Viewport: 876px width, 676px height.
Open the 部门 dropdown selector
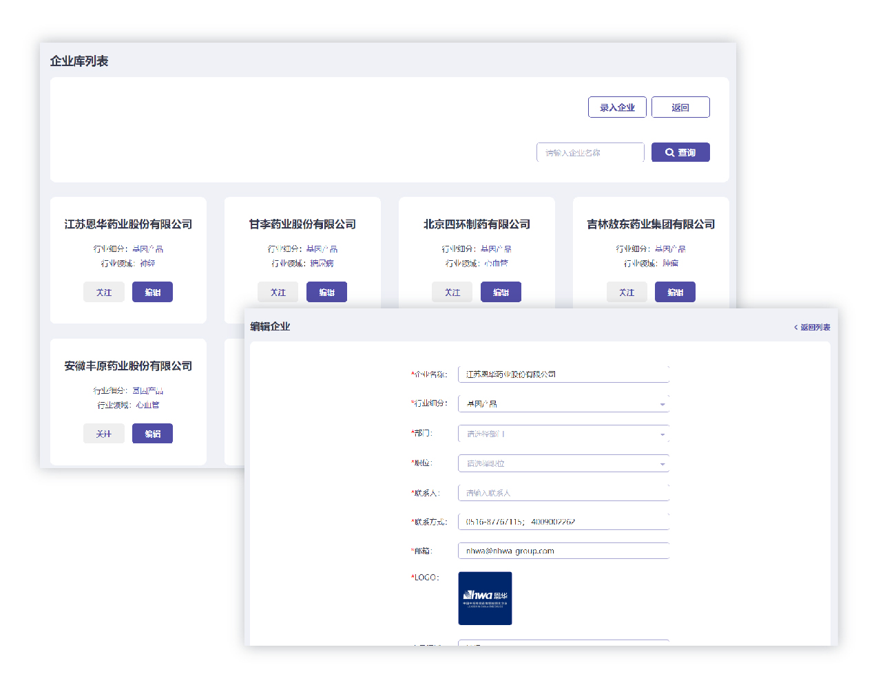(563, 434)
